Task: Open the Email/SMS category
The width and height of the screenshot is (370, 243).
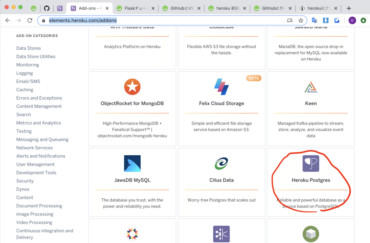Action: (x=28, y=82)
